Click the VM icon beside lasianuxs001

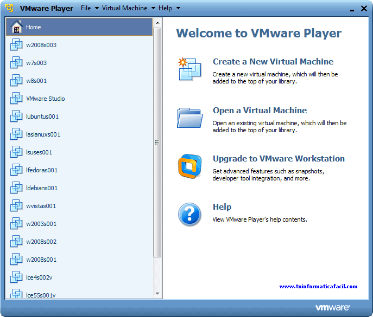tap(16, 134)
